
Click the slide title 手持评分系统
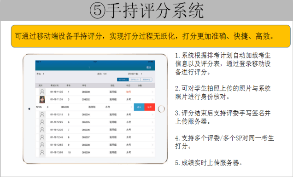click(x=146, y=10)
